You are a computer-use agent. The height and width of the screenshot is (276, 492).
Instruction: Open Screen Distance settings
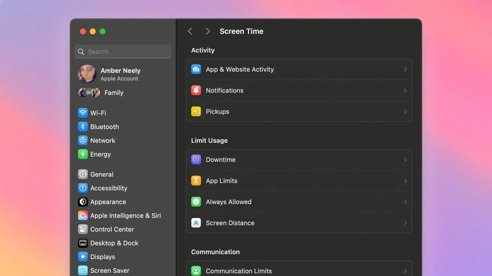tap(230, 223)
